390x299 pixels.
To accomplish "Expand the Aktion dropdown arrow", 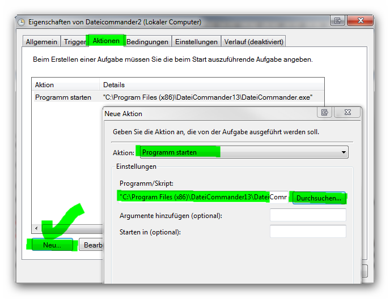I will pyautogui.click(x=344, y=152).
